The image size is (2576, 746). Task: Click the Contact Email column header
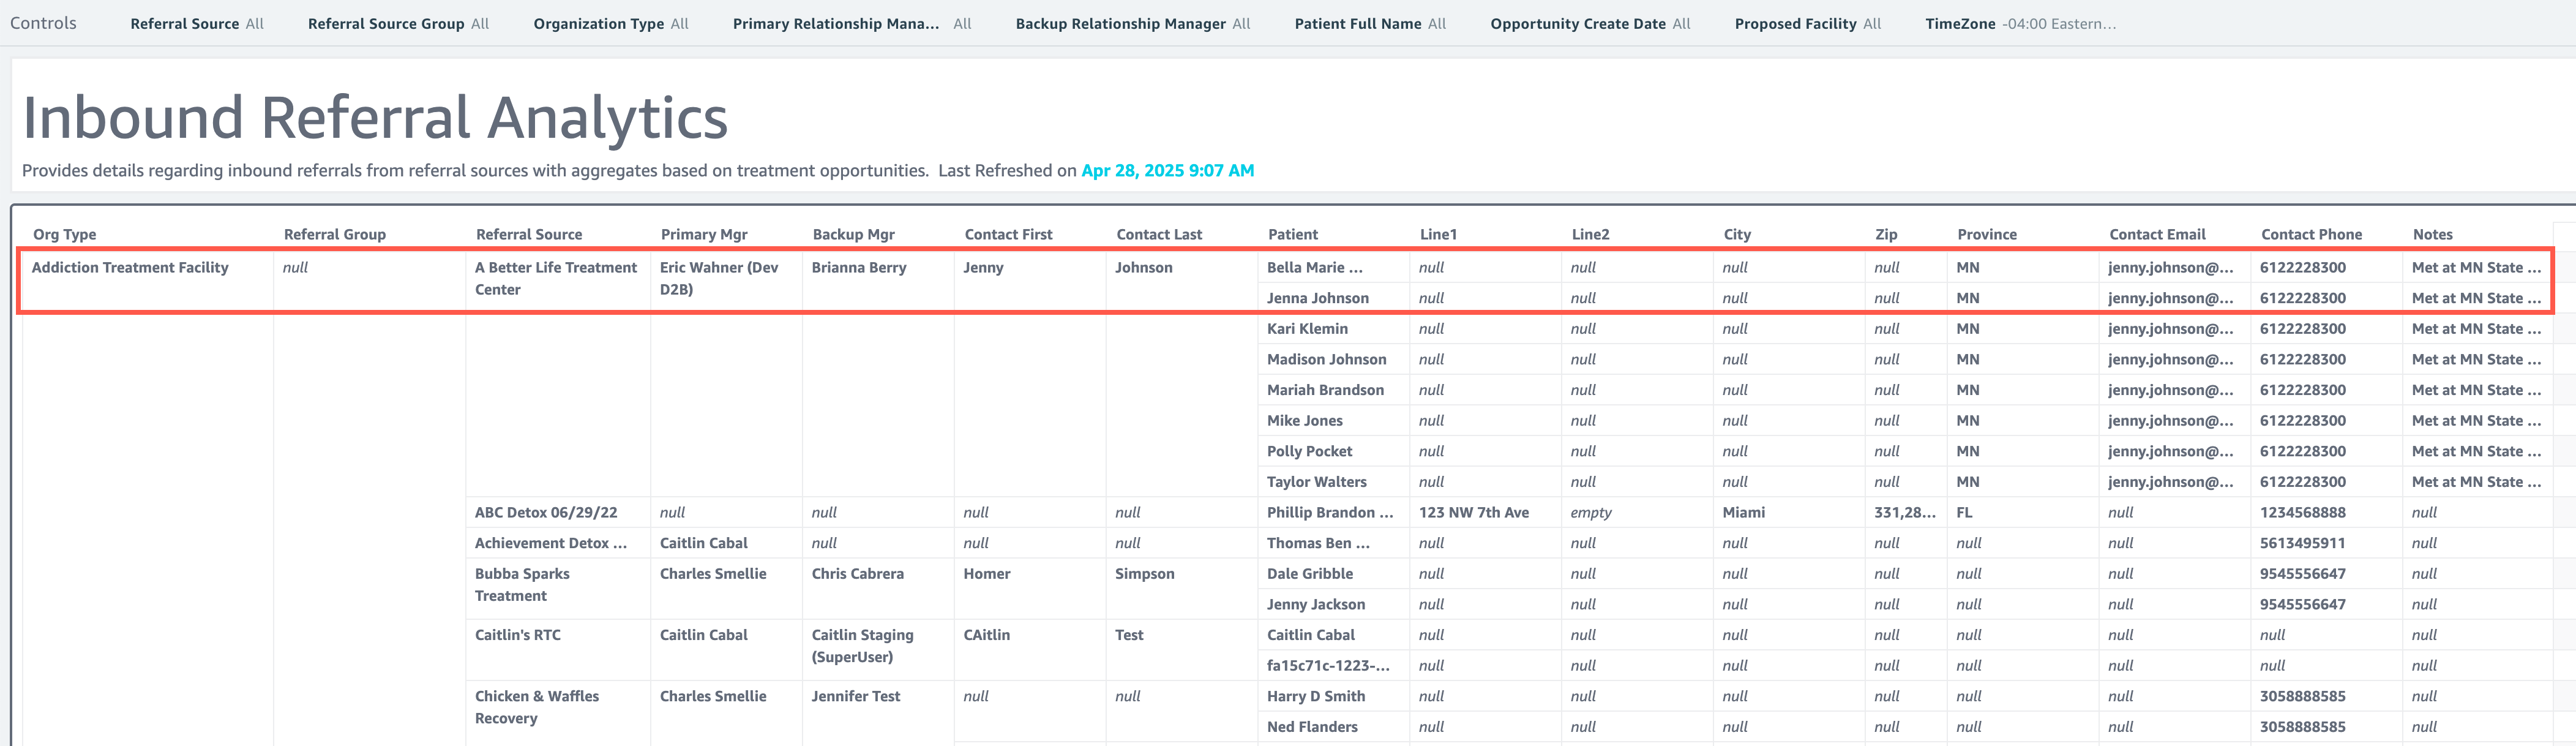(x=2157, y=234)
